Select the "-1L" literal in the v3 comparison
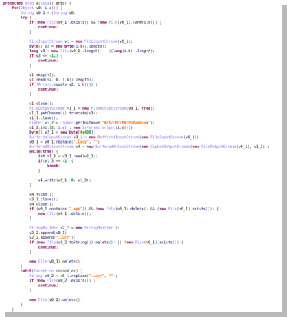 (53, 55)
